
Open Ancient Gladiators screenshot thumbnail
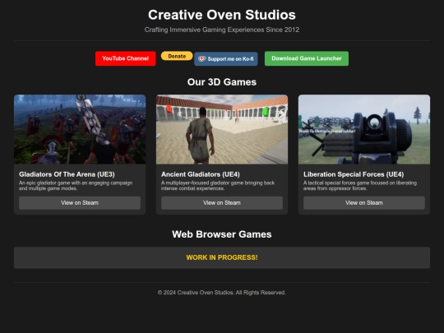[222, 129]
